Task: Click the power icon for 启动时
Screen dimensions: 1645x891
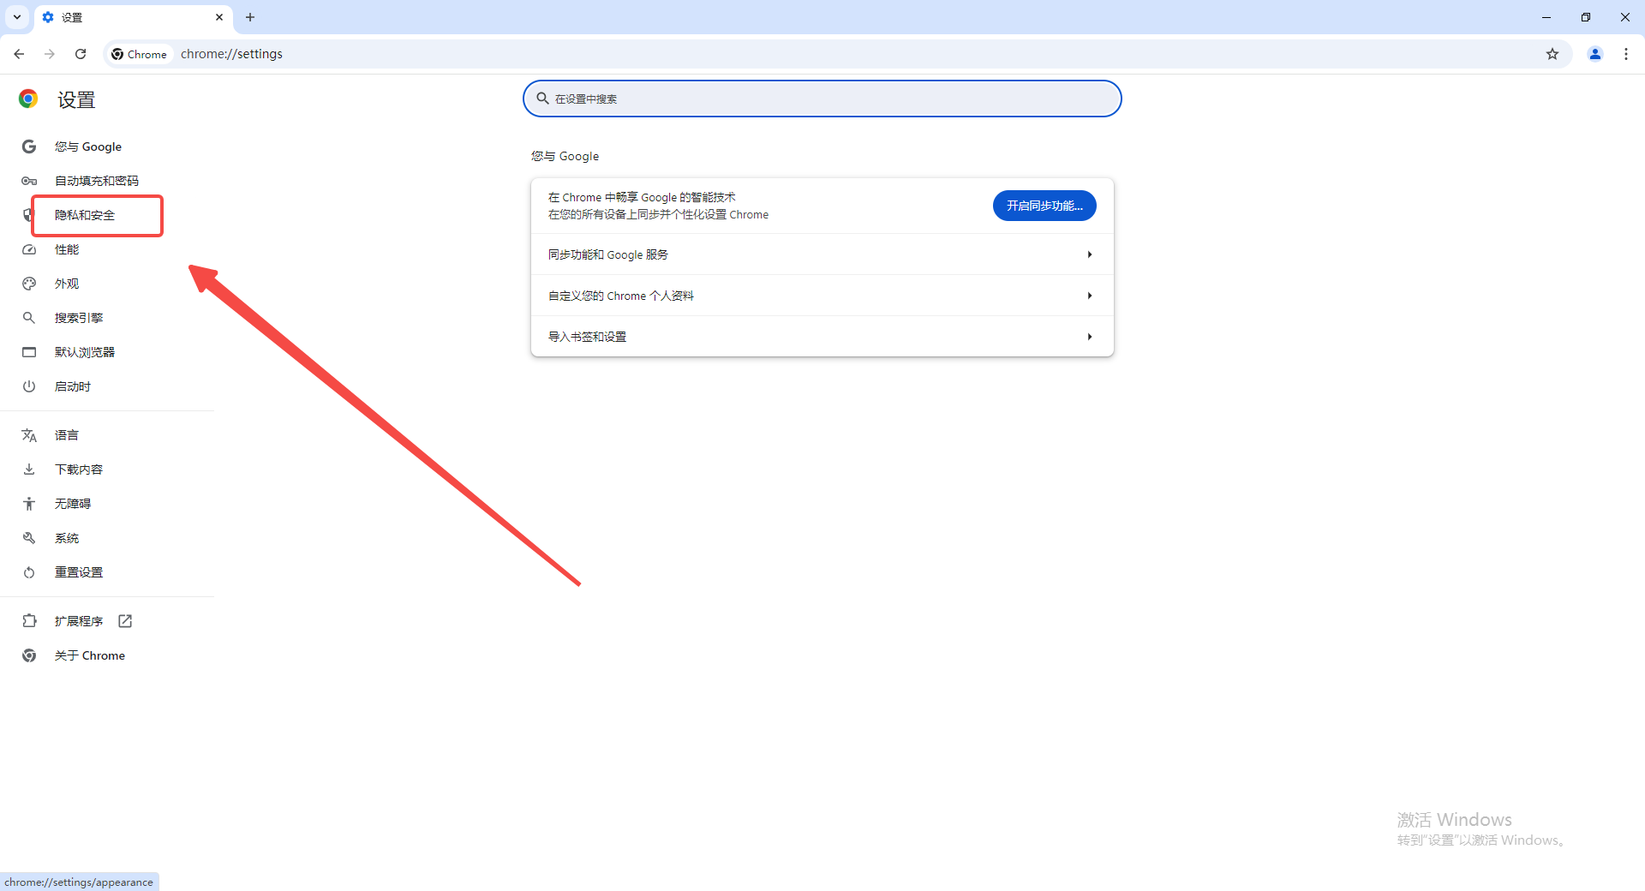Action: tap(29, 386)
